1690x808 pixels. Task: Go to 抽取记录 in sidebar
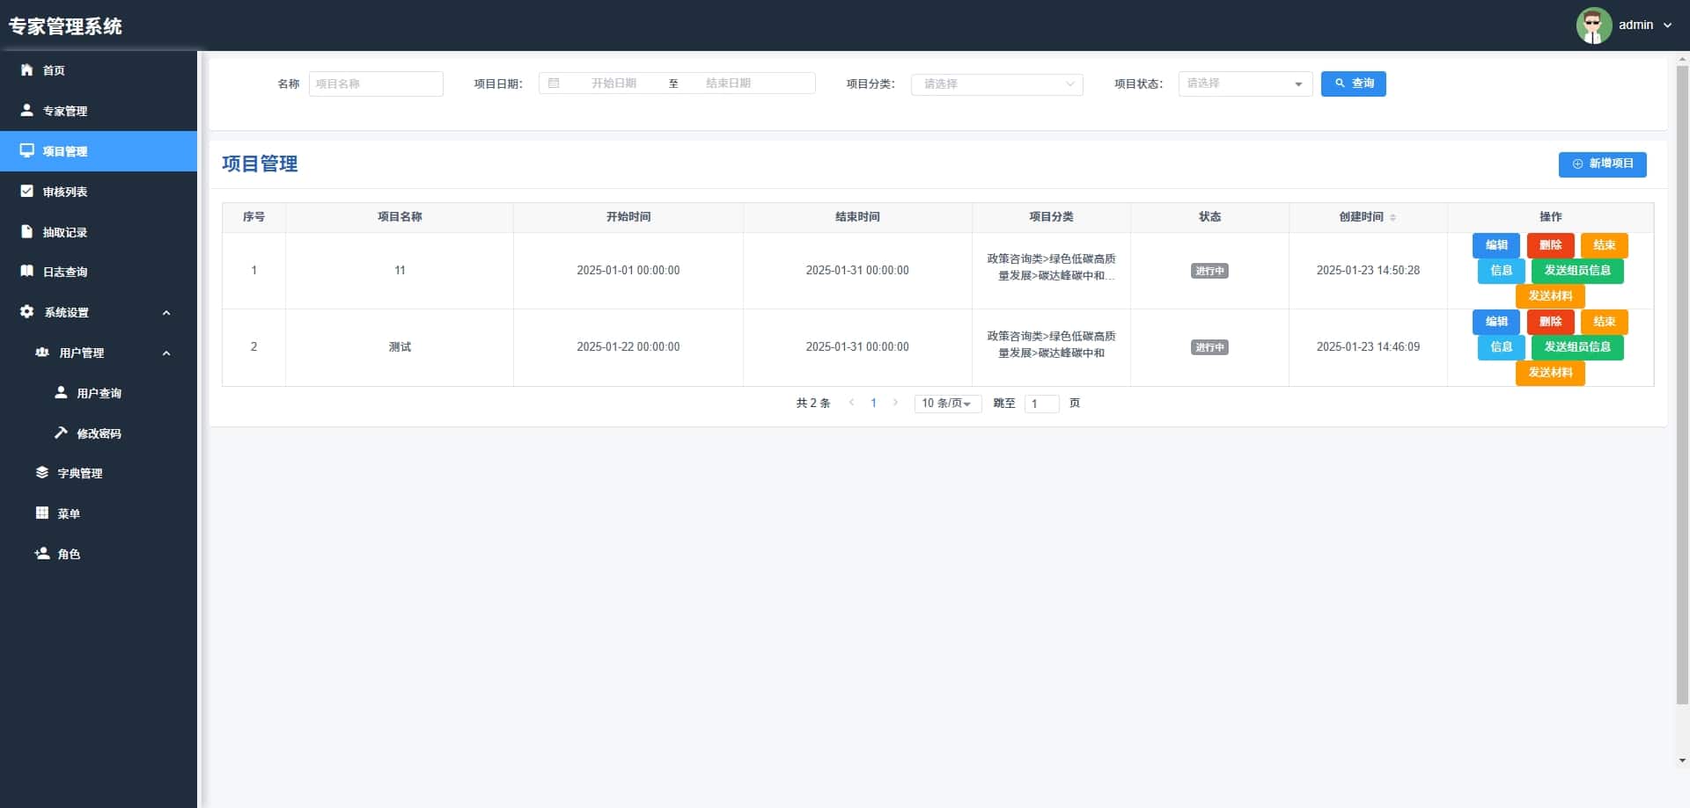point(99,232)
